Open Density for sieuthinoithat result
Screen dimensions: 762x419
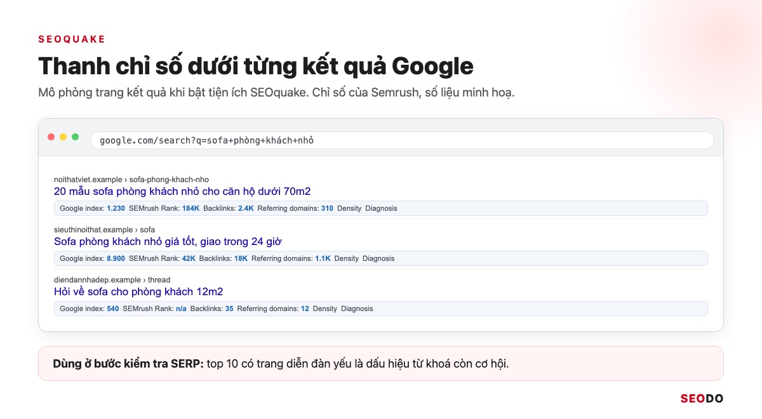point(347,258)
